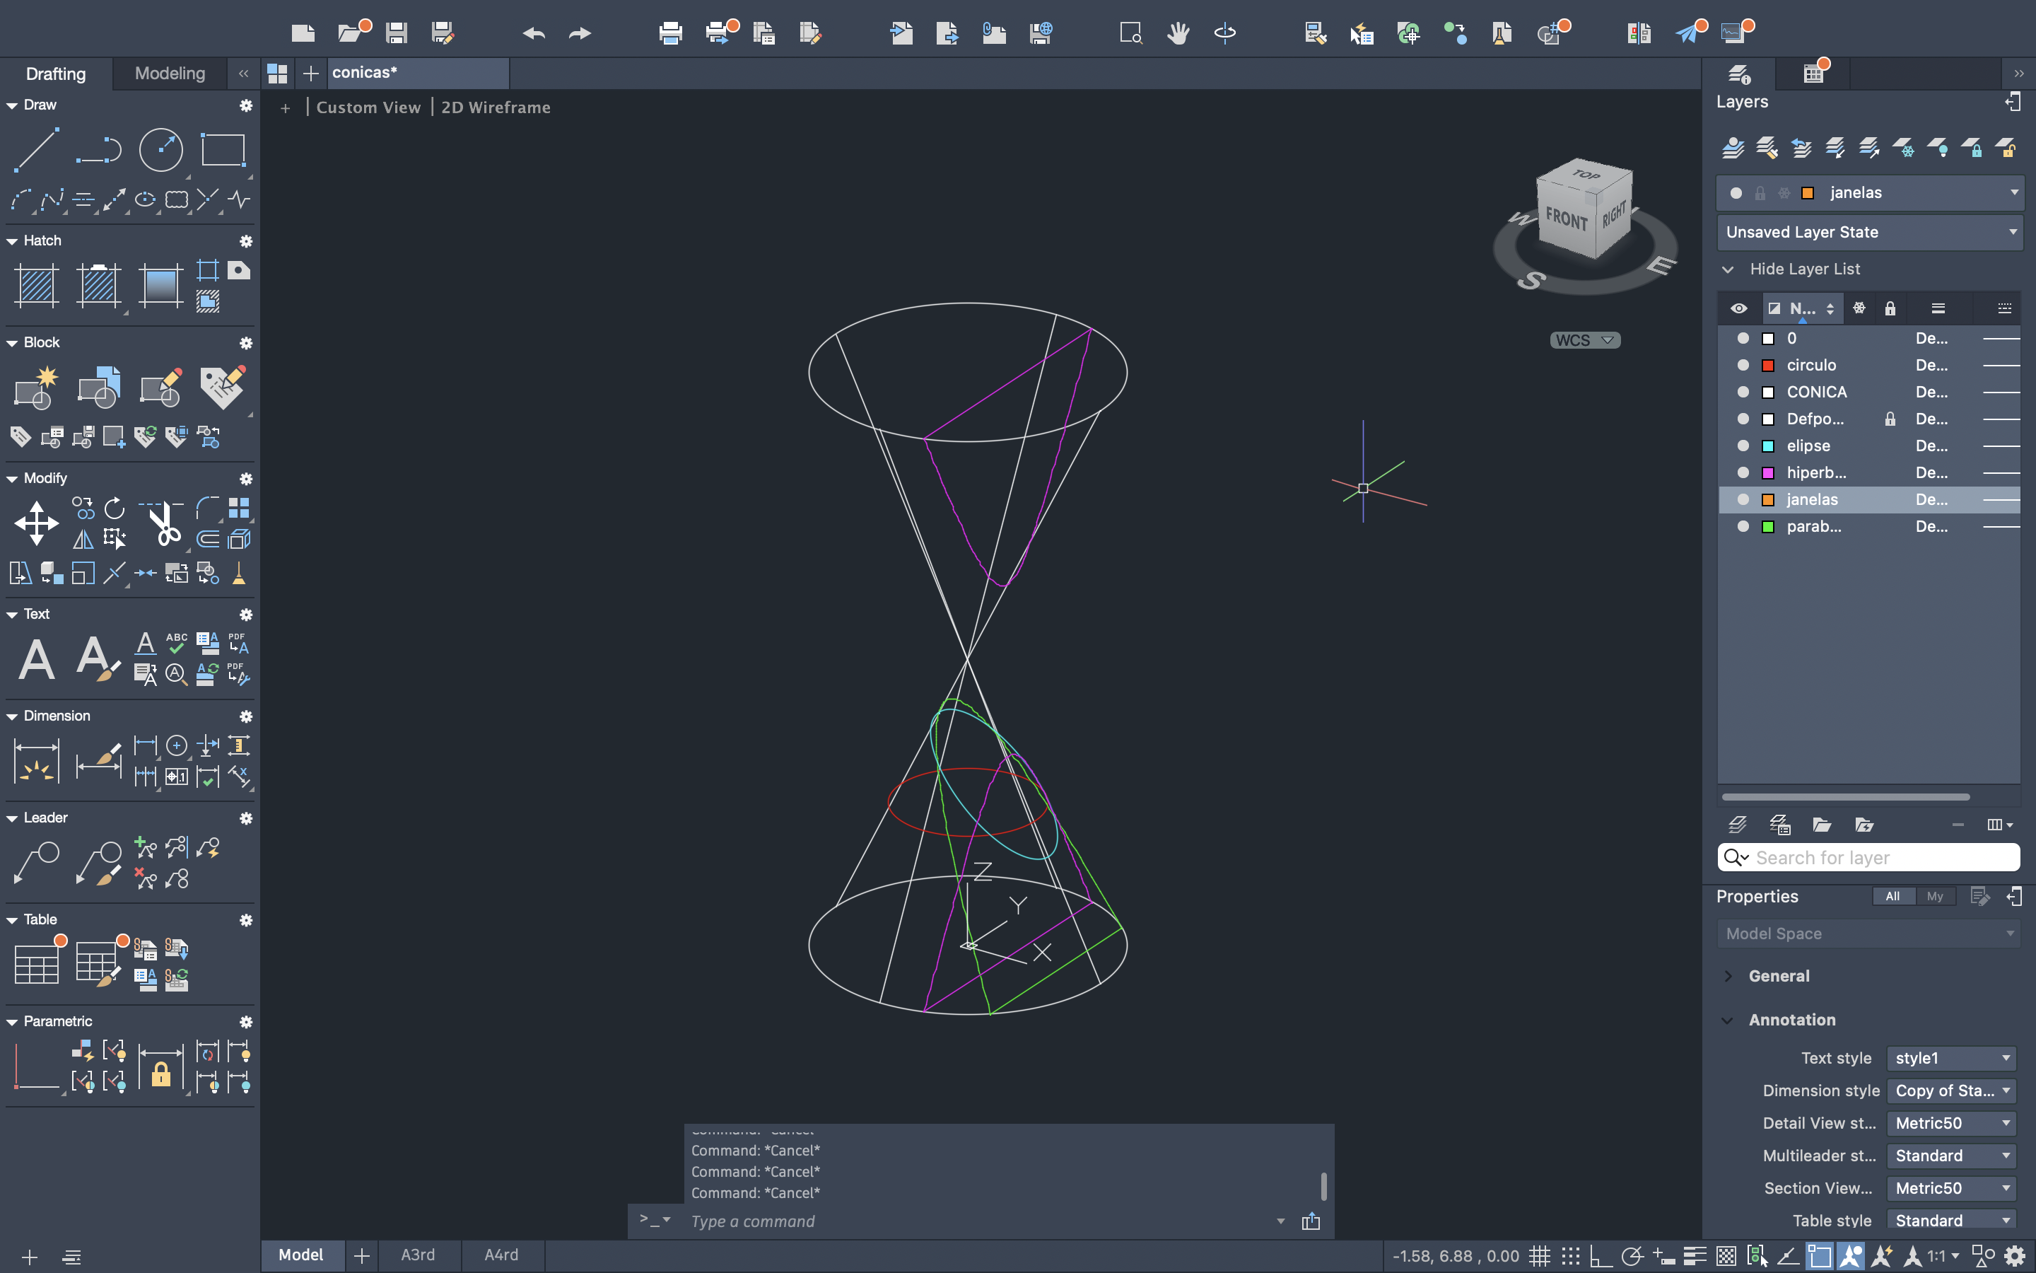Select the Circle draw tool
Image resolution: width=2036 pixels, height=1273 pixels.
pyautogui.click(x=160, y=150)
